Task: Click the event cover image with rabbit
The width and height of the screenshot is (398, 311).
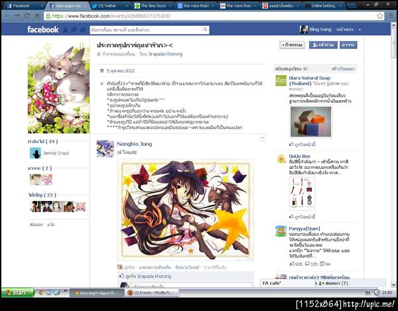Action: (x=58, y=88)
